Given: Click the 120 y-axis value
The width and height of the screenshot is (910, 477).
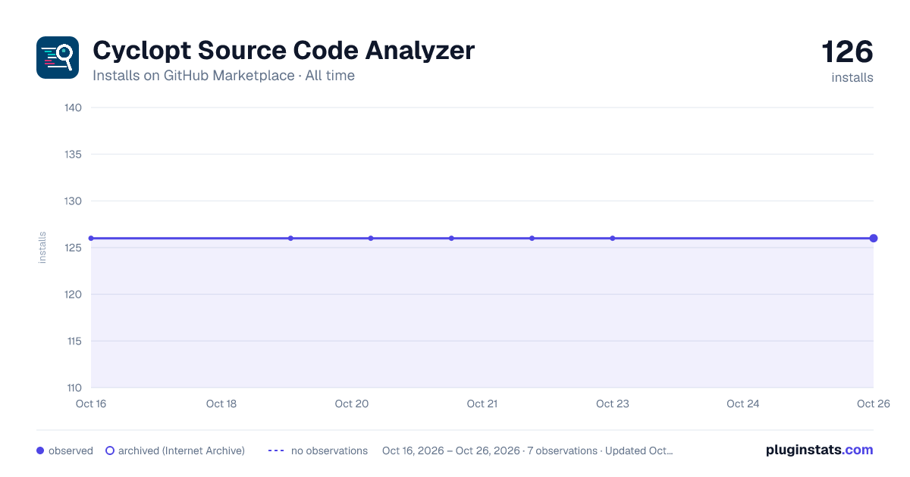Looking at the screenshot, I should coord(74,295).
